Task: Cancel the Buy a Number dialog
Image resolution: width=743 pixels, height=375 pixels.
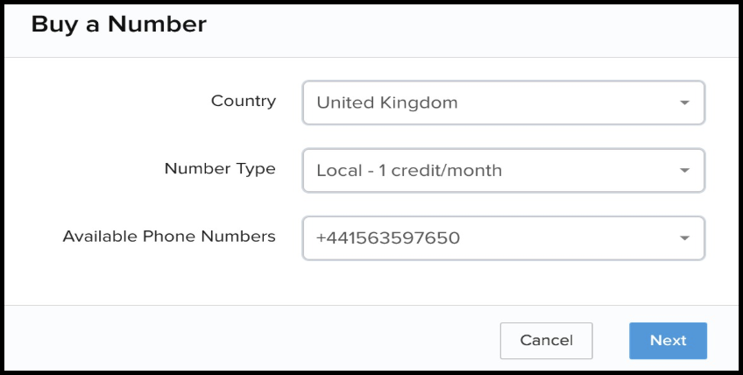Action: 546,341
